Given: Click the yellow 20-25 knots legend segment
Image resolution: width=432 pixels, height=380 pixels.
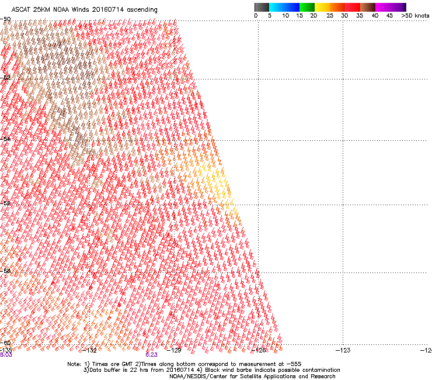Looking at the screenshot, I should 322,7.
